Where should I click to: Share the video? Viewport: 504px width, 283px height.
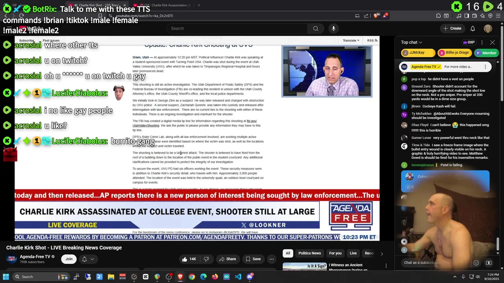click(x=228, y=259)
